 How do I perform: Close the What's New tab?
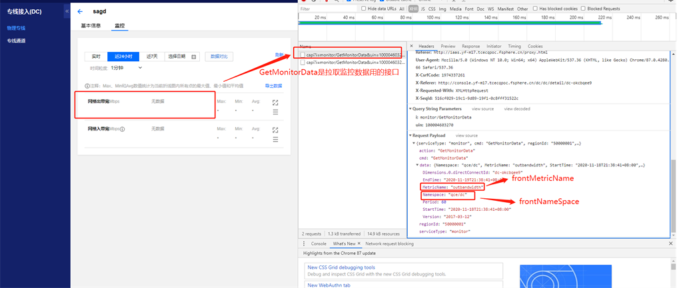pyautogui.click(x=360, y=243)
